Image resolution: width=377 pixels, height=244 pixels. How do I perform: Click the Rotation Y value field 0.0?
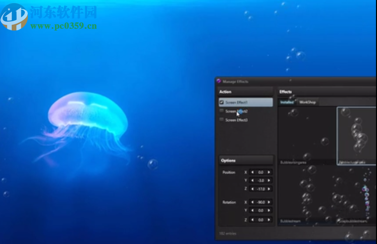(x=261, y=210)
